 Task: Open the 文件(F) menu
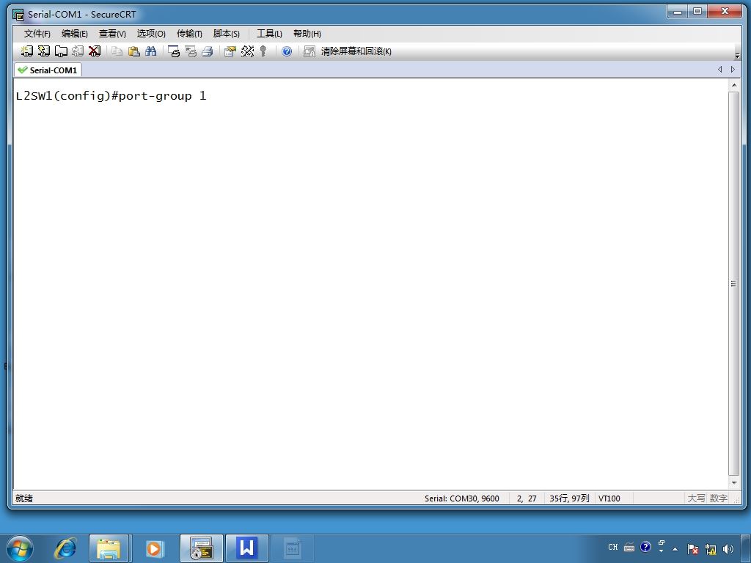coord(37,34)
